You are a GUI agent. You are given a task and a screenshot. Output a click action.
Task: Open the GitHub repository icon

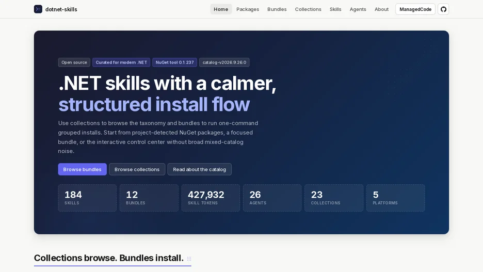click(x=443, y=9)
